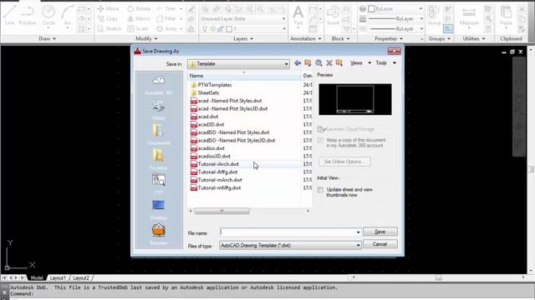This screenshot has height=300, width=535.
Task: Go back to the previous folder
Action: pos(298,63)
